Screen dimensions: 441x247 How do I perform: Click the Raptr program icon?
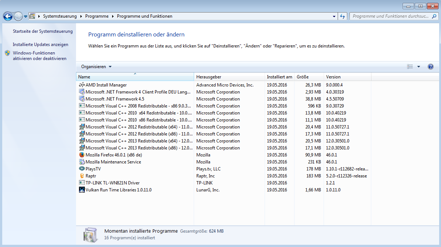[82, 176]
